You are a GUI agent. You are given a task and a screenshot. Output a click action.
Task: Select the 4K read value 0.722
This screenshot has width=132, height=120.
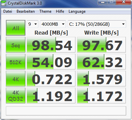tap(51, 79)
